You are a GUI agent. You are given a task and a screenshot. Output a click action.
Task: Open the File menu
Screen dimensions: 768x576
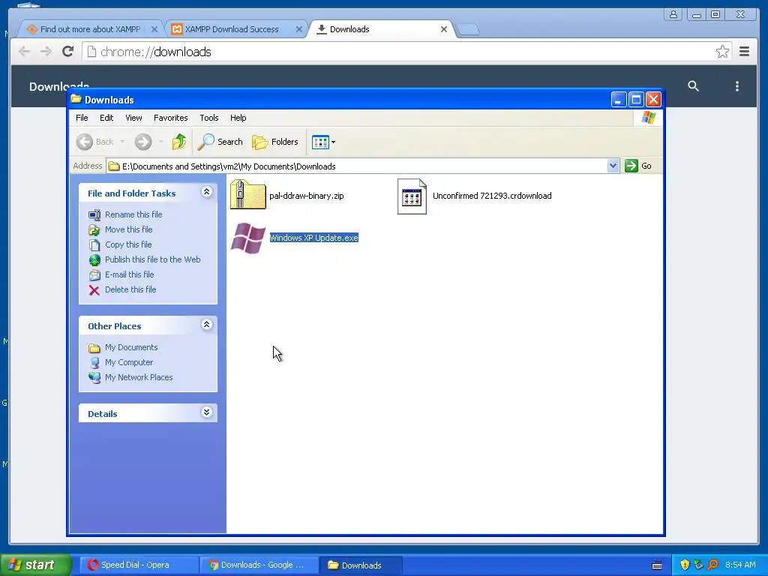82,118
